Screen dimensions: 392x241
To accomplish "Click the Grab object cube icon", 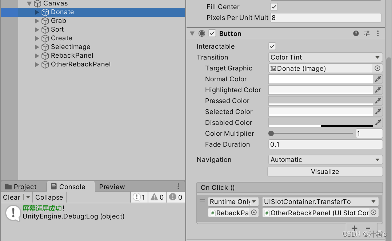I will [x=45, y=21].
